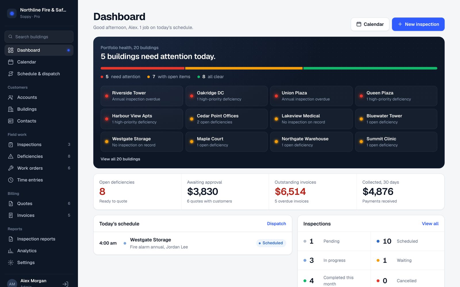Click the Awaiting approval $3,830 card
The width and height of the screenshot is (460, 287).
tap(225, 191)
